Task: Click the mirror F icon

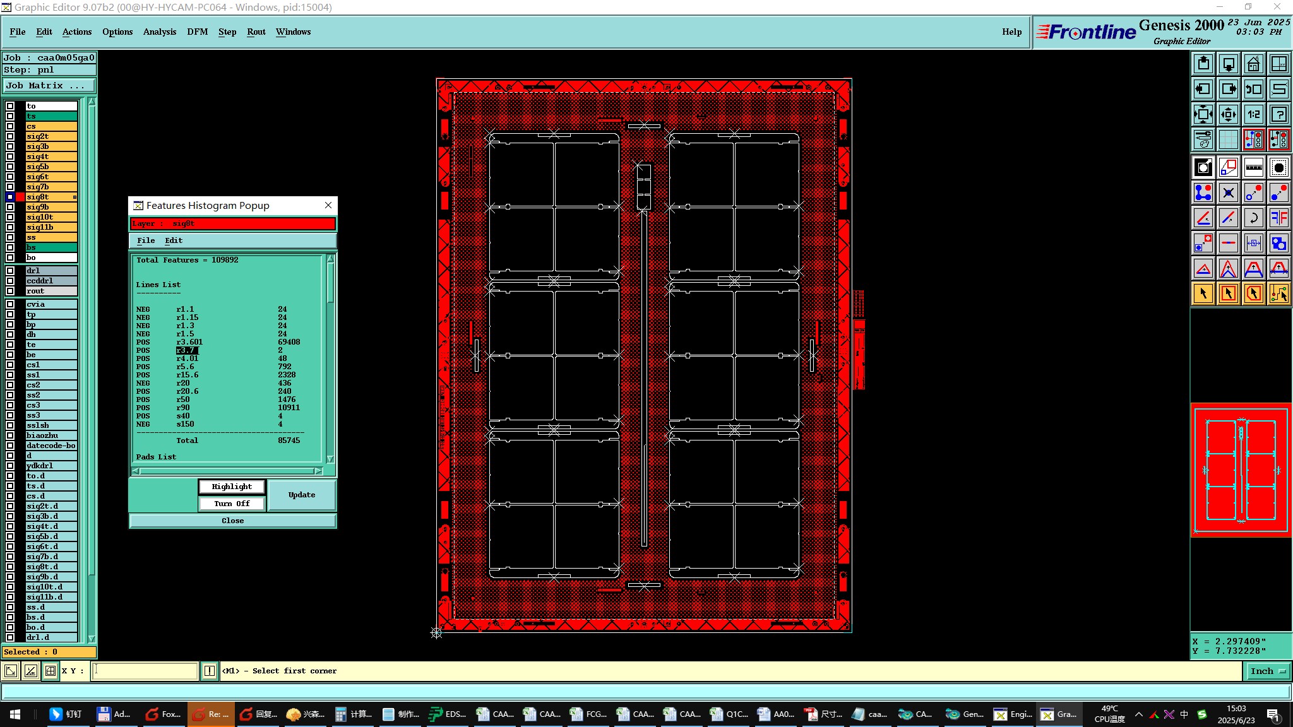Action: 1278,218
